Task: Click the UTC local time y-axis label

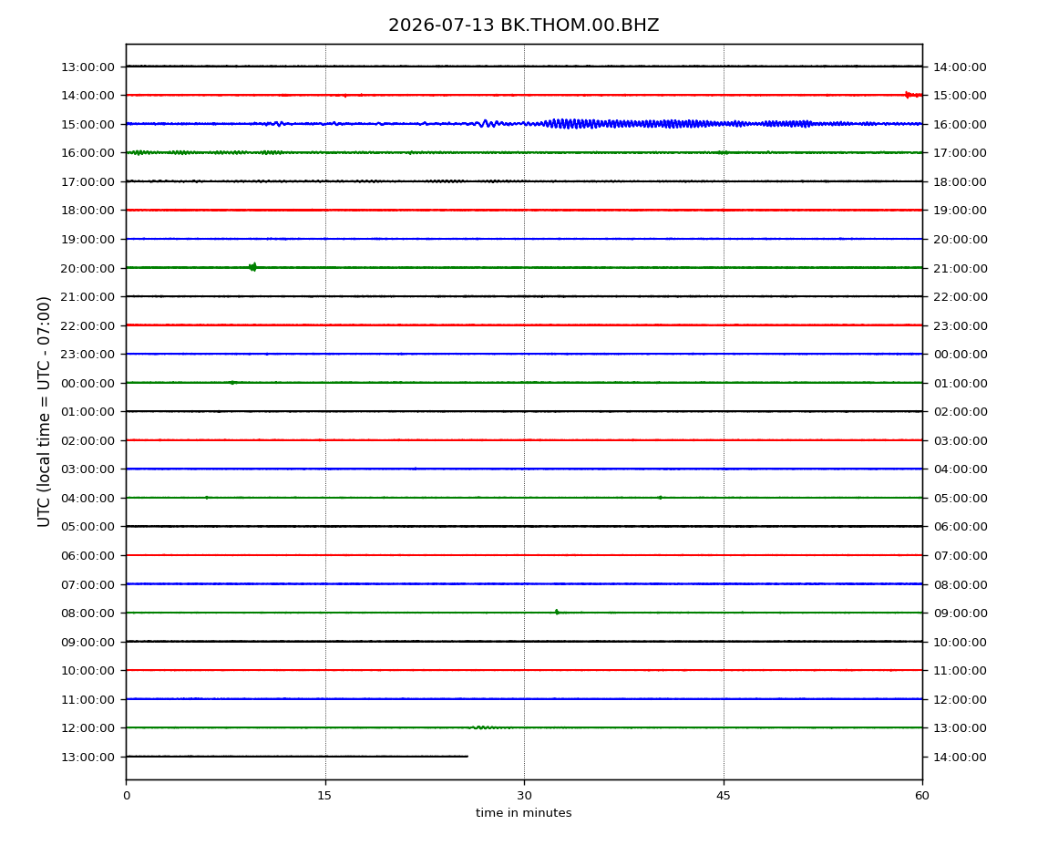Action: coord(44,411)
